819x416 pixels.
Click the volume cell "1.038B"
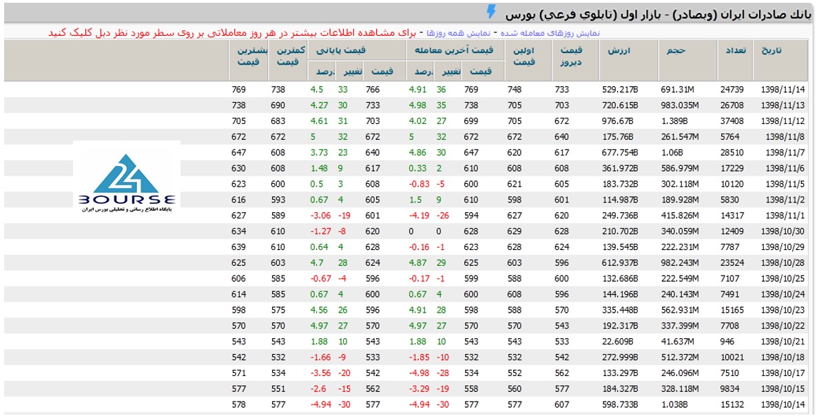[x=674, y=404]
